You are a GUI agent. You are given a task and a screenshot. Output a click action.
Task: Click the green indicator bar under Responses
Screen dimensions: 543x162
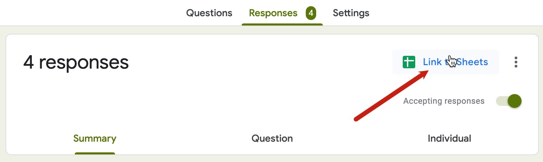coord(282,24)
